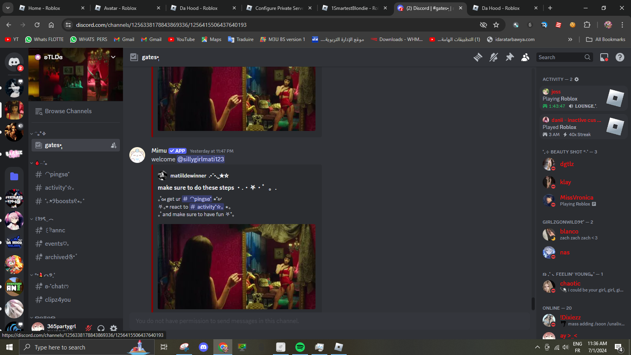Open member dgtlz profile
Screen dimensions: 631x355
[x=583, y=164]
